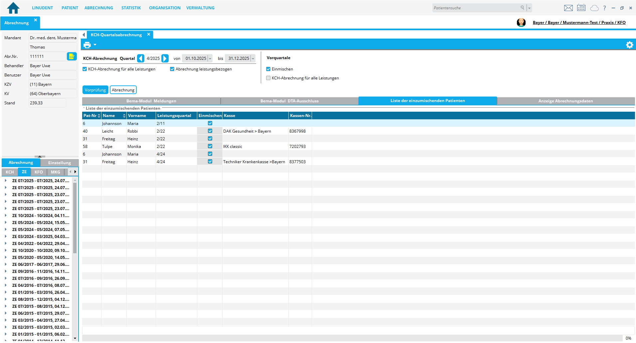The image size is (636, 343).
Task: Click the Bayer / Mustermann-Test / Praxis / KFO link
Action: (x=579, y=23)
